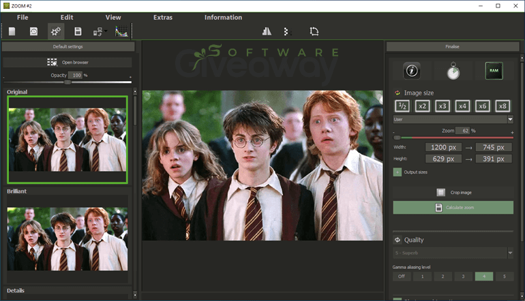
Task: Click the rotate crop toolbar icon
Action: (x=314, y=31)
